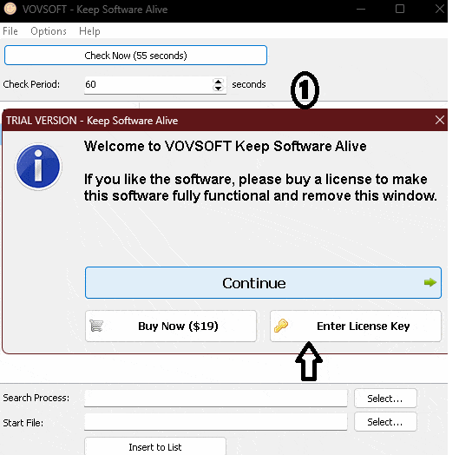Screen dimensions: 459x455
Task: Close the VOVSOFT main window
Action: pos(439,9)
